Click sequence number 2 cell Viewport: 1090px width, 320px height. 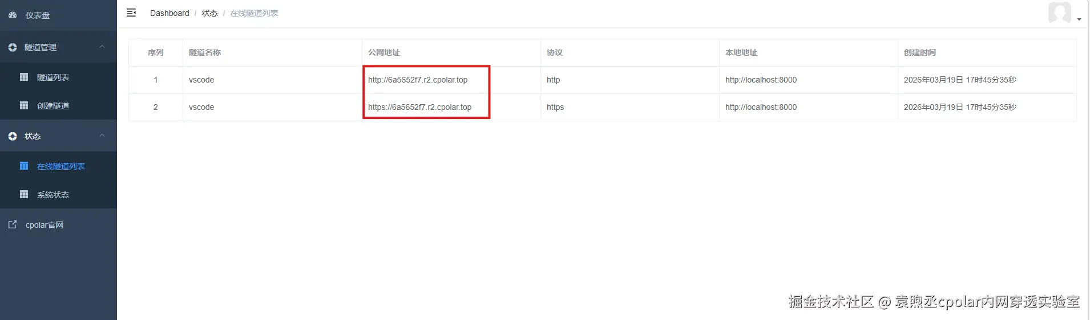(x=155, y=107)
